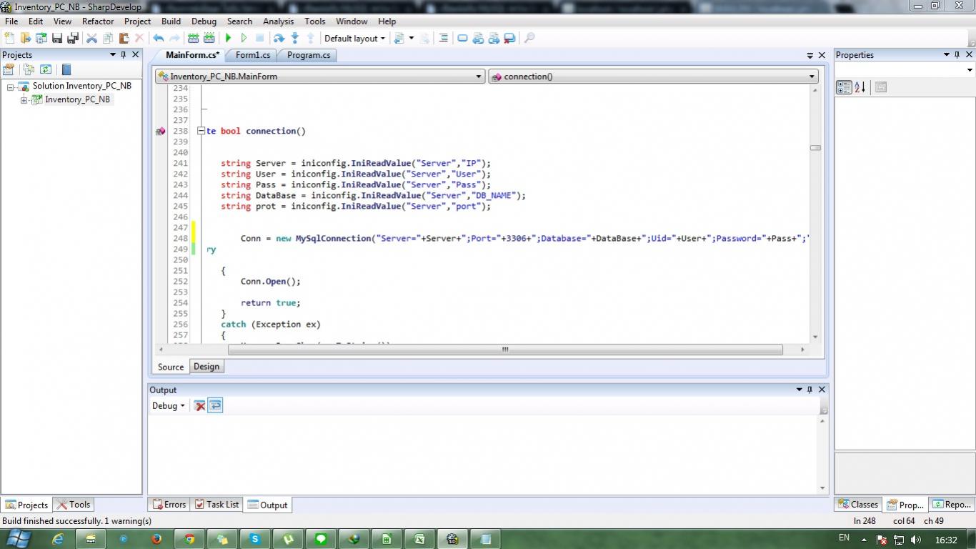976x549 pixels.
Task: Open the Debug category dropdown in Output
Action: (x=169, y=405)
